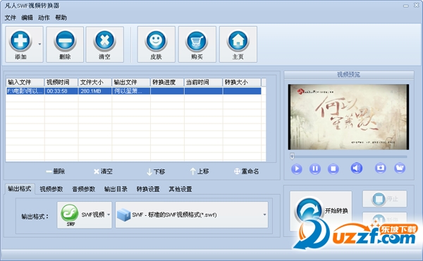Screen dimensions: 423x261
Task: Click the 删除 button below the file list
Action: pyautogui.click(x=55, y=171)
